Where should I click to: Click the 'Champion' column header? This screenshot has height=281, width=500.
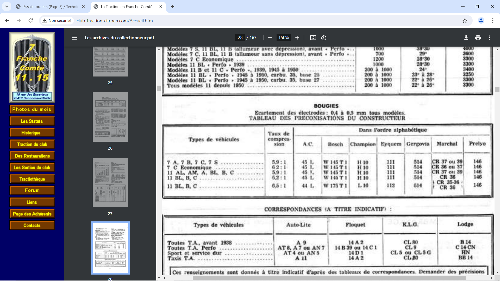[x=363, y=144]
